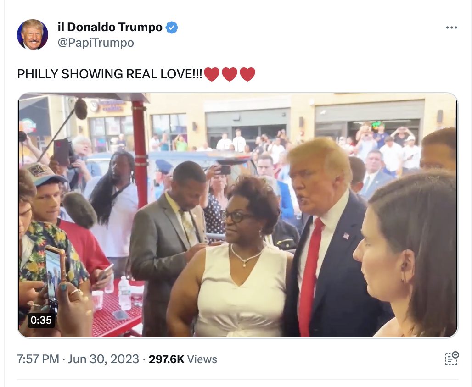This screenshot has height=387, width=472.
Task: Play the embedded tweet video
Action: click(x=238, y=216)
